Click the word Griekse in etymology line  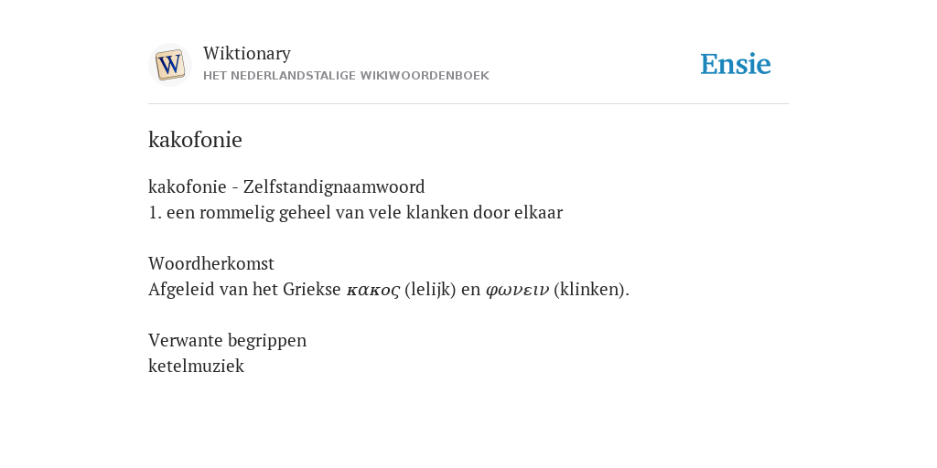(312, 290)
